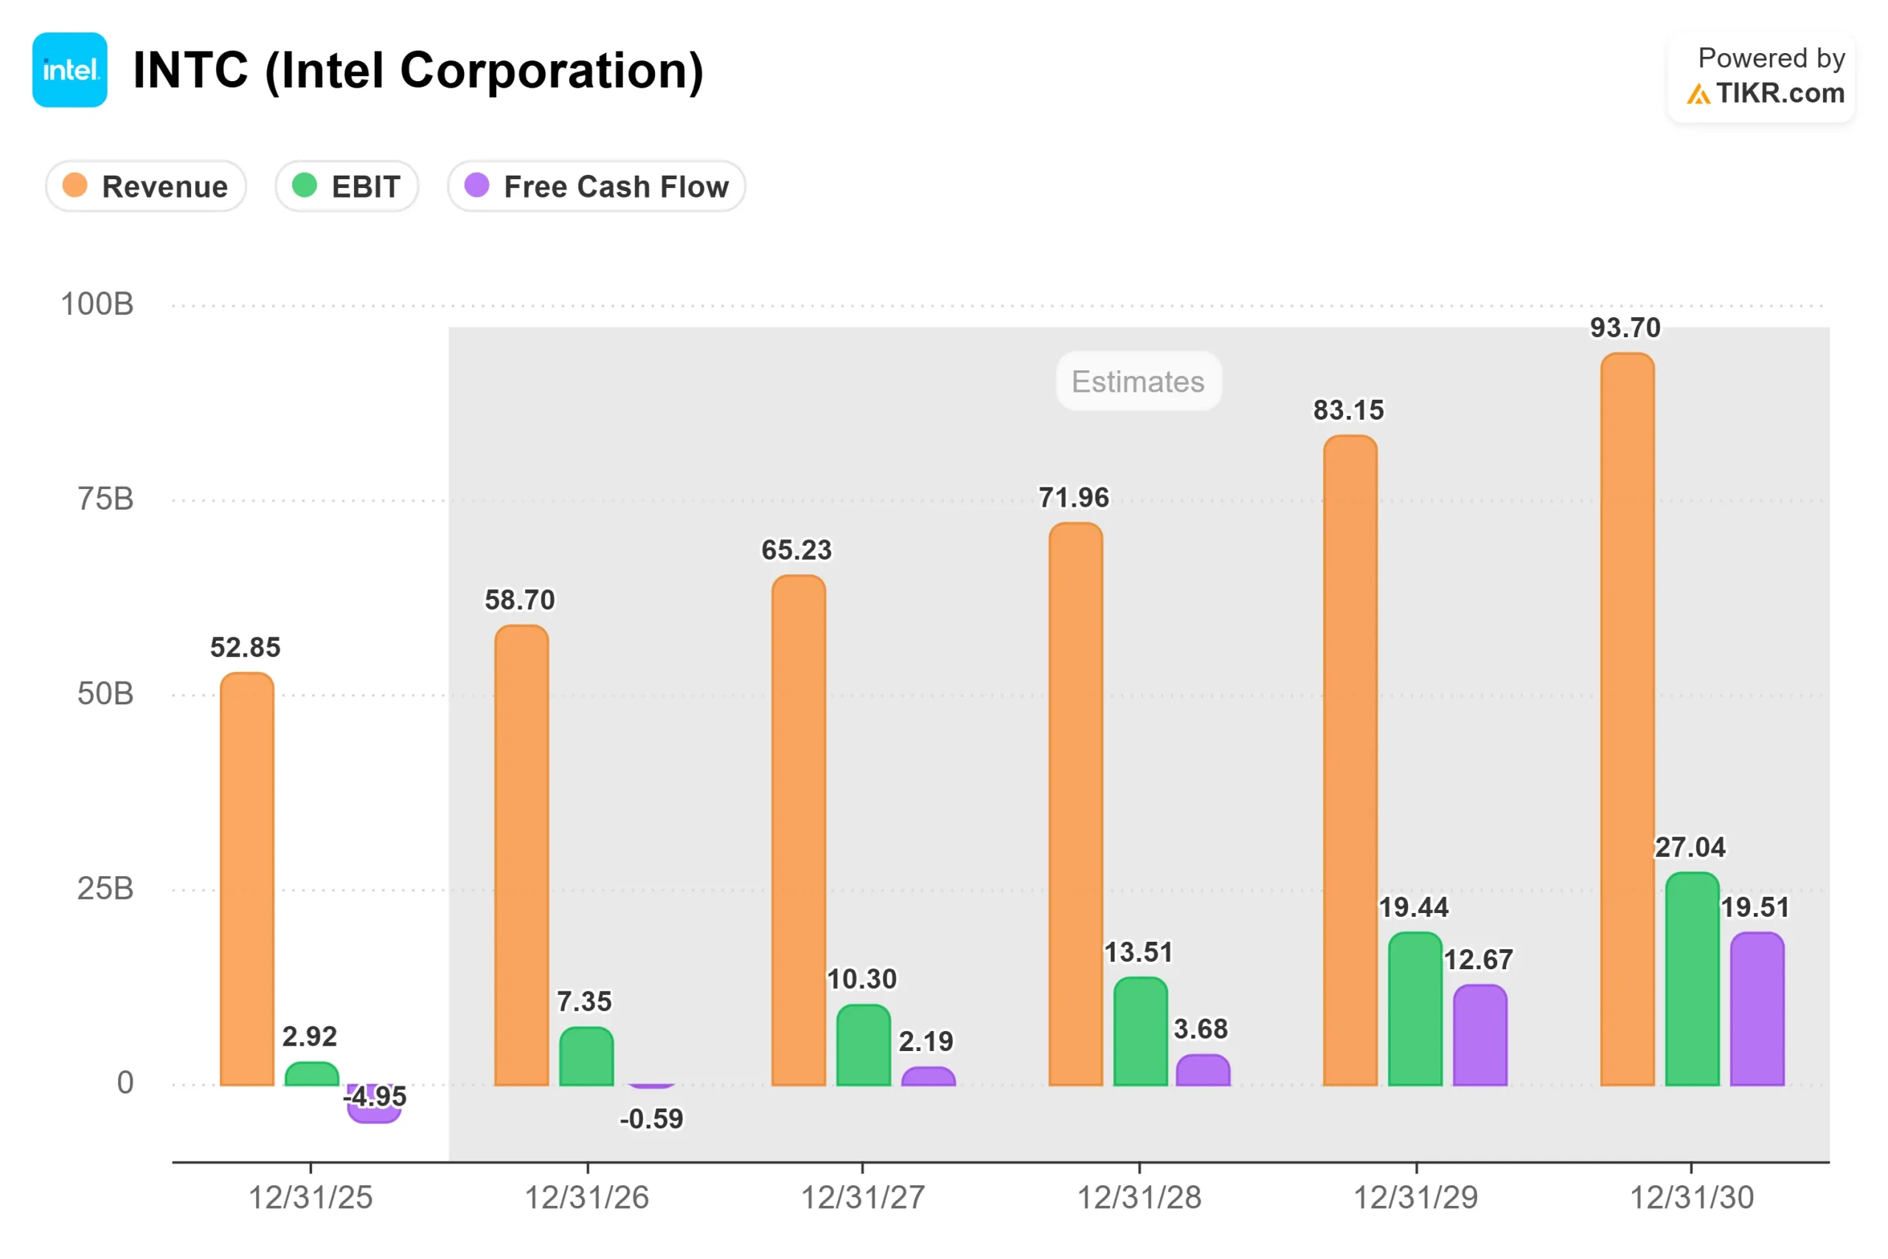Image resolution: width=1888 pixels, height=1259 pixels.
Task: Click the 19.51 free cash flow bar
Action: point(1757,1008)
